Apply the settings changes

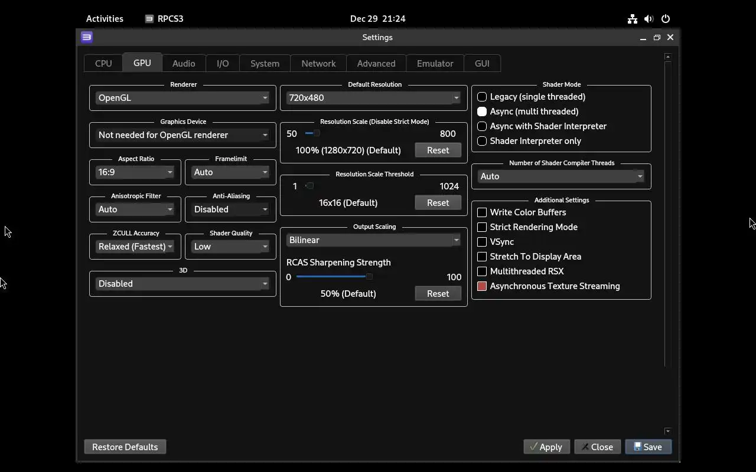click(546, 447)
